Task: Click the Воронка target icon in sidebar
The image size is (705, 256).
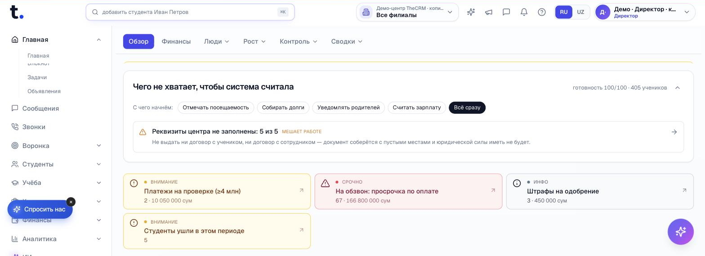Action: (15, 146)
